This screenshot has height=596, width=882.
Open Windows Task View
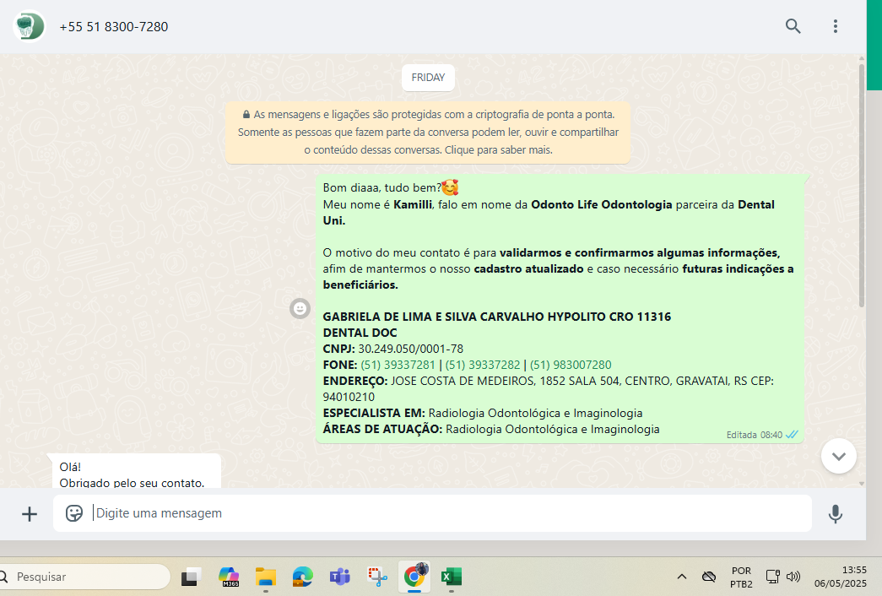click(x=192, y=577)
